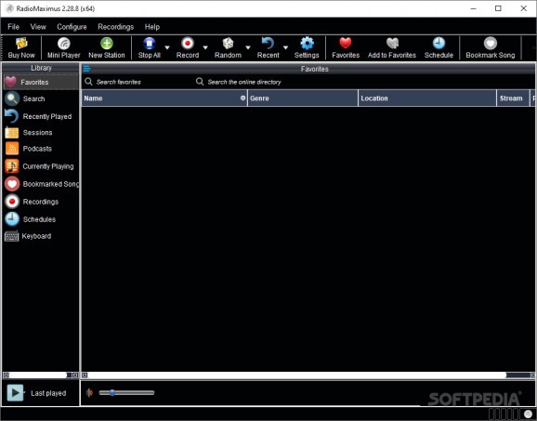Click the Library panel header
Viewport: 537px width, 421px height.
pyautogui.click(x=41, y=68)
